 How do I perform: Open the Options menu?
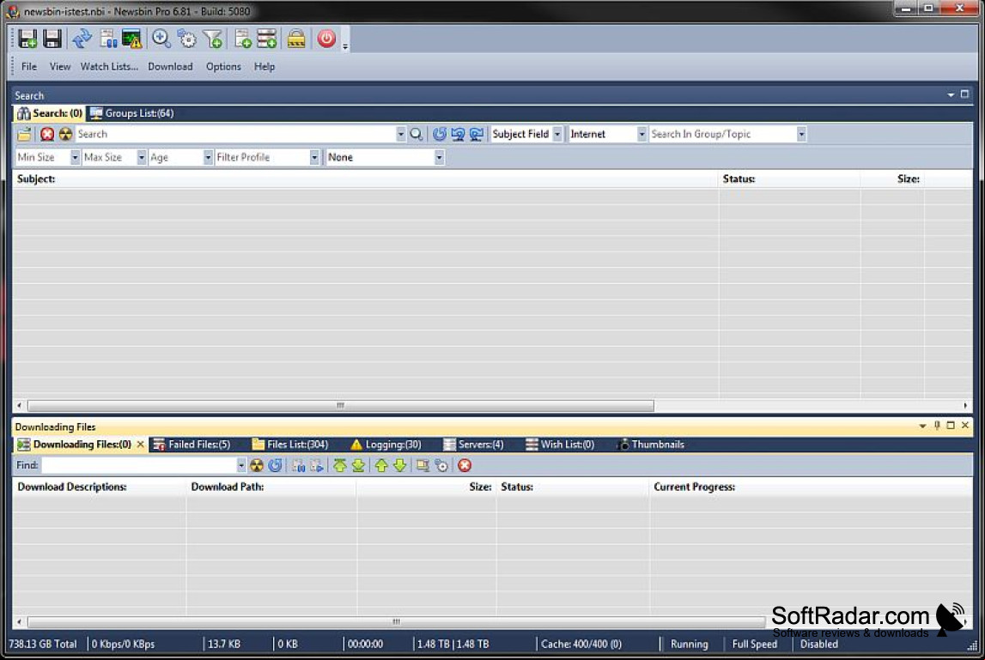click(x=223, y=67)
